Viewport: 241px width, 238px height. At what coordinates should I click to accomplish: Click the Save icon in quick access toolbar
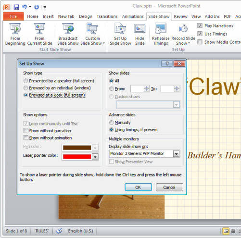(16, 7)
